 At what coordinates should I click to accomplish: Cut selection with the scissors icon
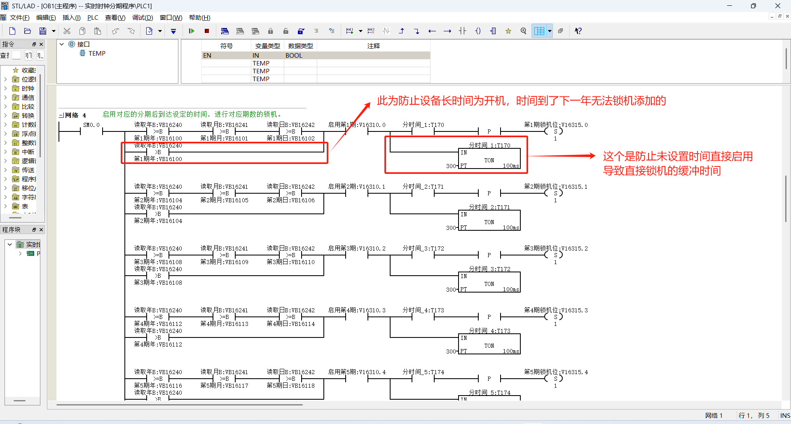point(67,31)
